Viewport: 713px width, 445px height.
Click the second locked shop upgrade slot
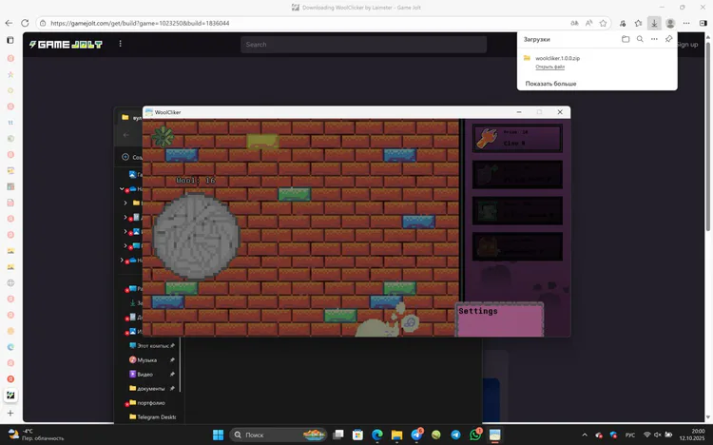517,211
